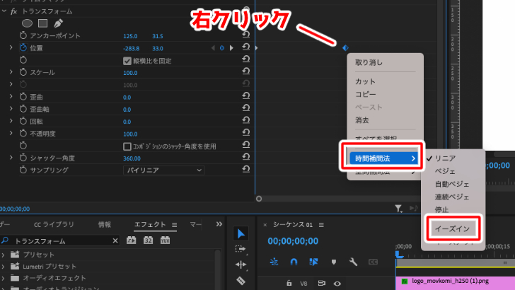This screenshot has height=290, width=515.
Task: Enable コンポジションのシャッター角度を使用 checkbox
Action: click(x=127, y=146)
